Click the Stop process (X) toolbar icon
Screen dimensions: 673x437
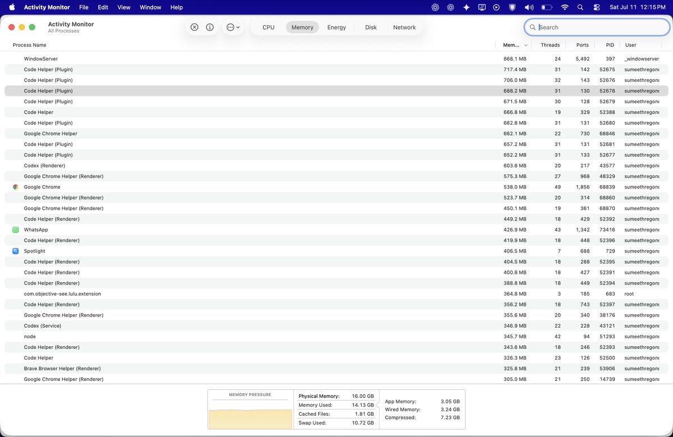[x=194, y=27]
